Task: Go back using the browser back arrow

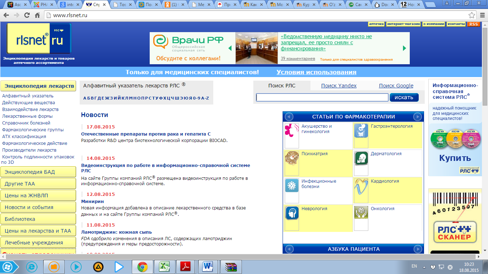Action: [x=6, y=15]
